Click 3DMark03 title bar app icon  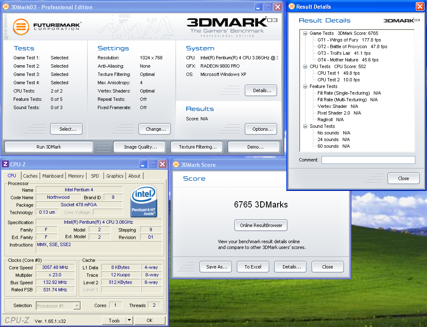(6, 7)
